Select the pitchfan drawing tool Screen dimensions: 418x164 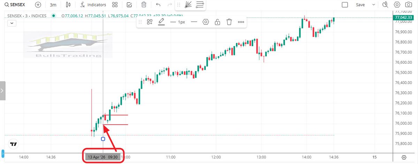189,5
